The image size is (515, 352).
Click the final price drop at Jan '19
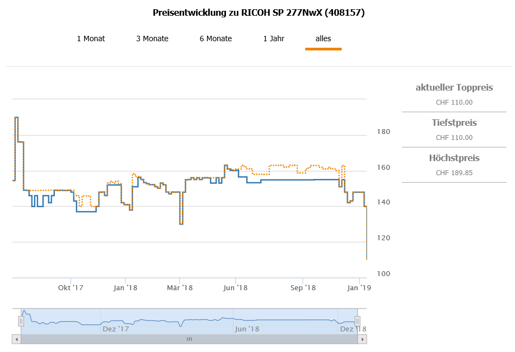[367, 258]
